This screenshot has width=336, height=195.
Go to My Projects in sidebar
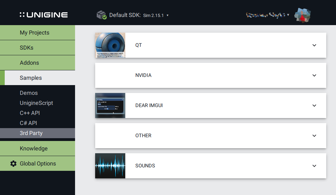click(35, 33)
